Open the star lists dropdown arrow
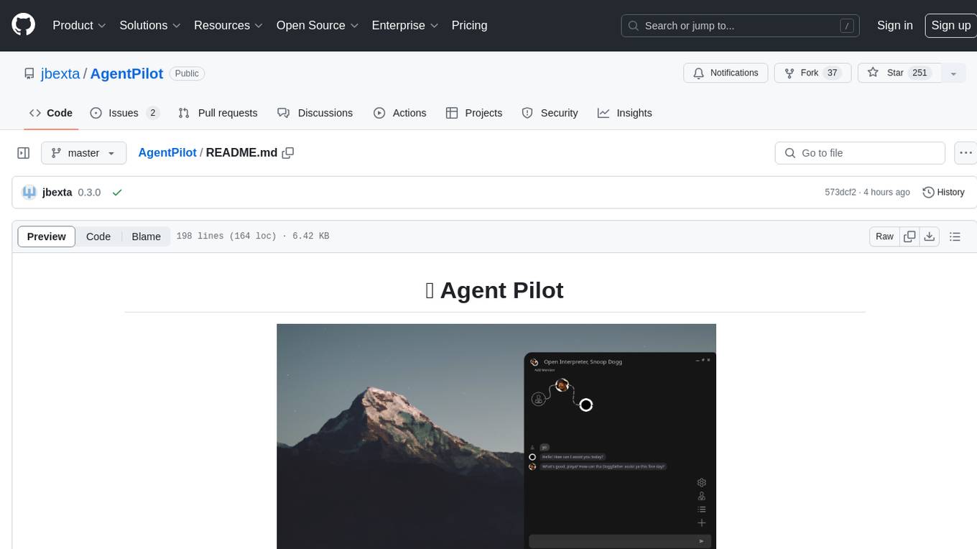The width and height of the screenshot is (977, 549). pyautogui.click(x=953, y=73)
